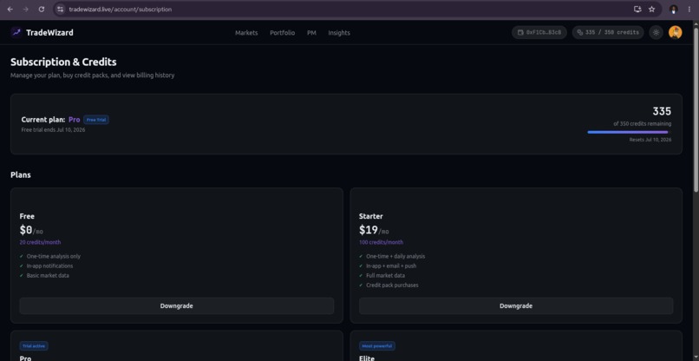Viewport: 699px width, 361px height.
Task: Click the 335 / 350 credits chip
Action: click(608, 33)
